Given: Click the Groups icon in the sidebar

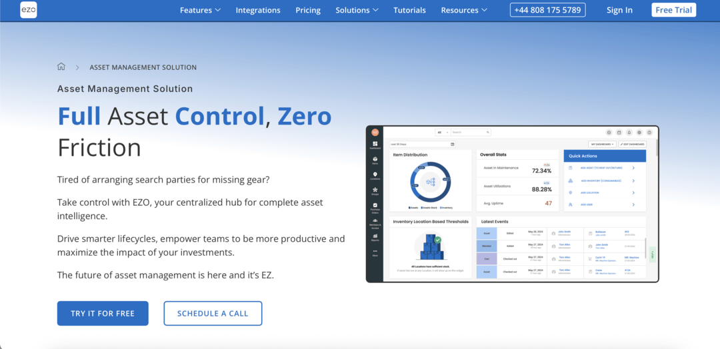Looking at the screenshot, I should (x=375, y=191).
